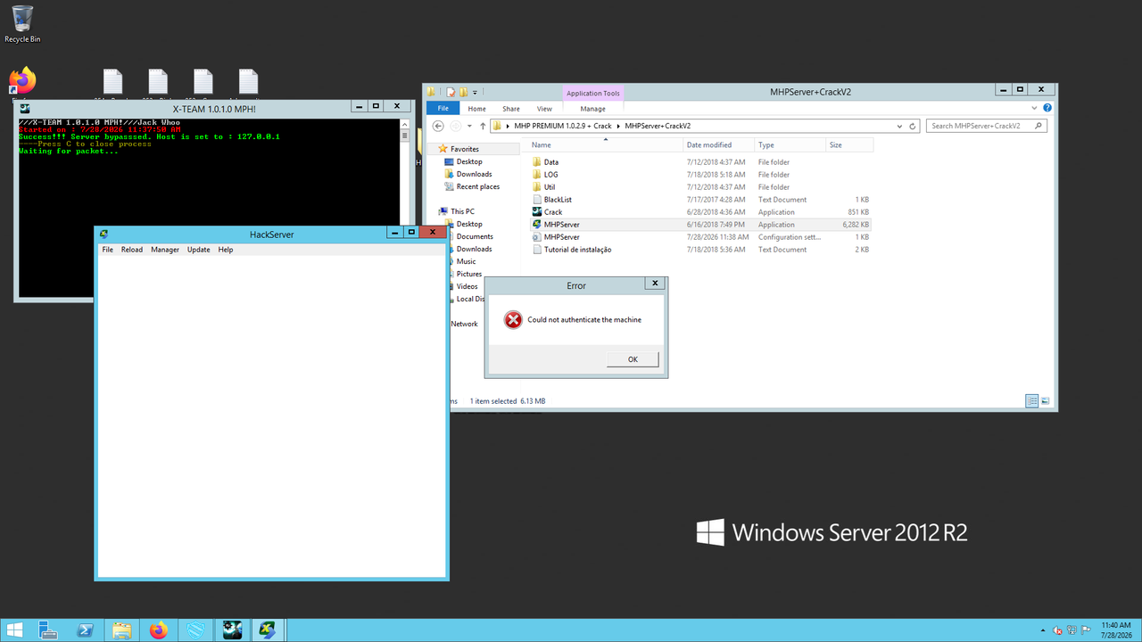
Task: Open Recent places in navigation pane
Action: (477, 186)
